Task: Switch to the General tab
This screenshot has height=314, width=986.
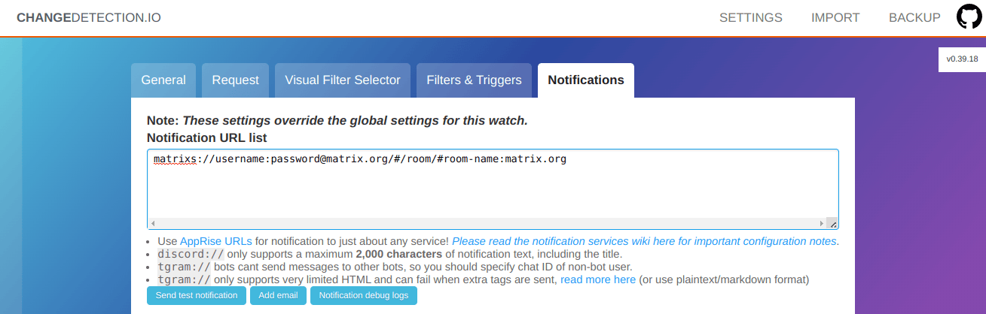Action: coord(163,80)
